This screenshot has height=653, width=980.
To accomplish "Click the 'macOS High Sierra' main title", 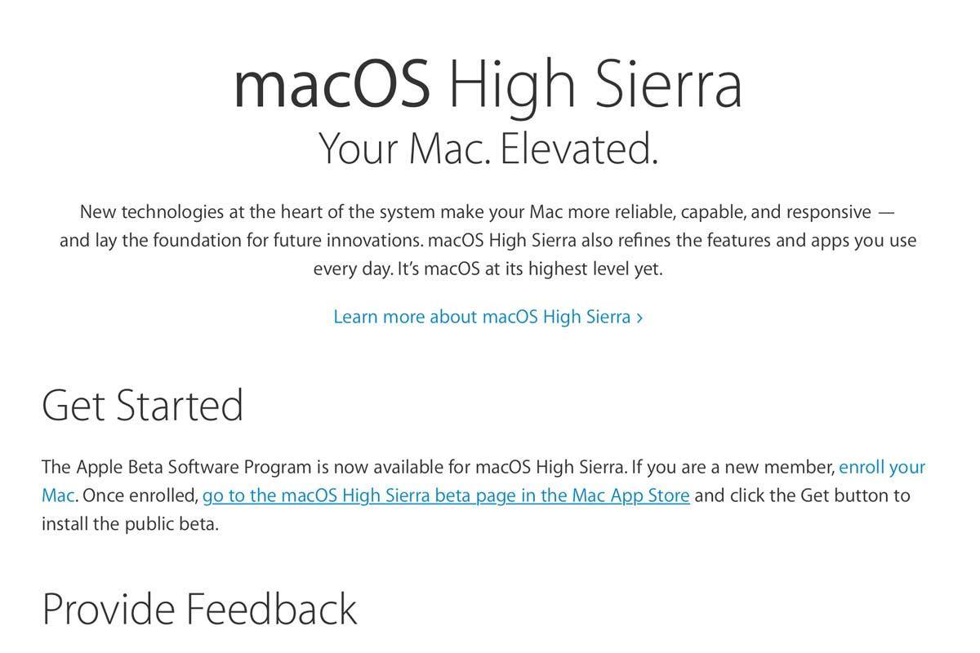I will tap(488, 84).
